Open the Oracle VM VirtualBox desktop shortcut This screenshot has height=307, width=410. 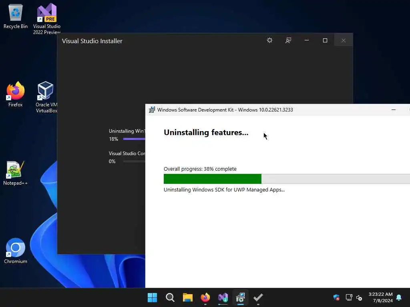(46, 97)
